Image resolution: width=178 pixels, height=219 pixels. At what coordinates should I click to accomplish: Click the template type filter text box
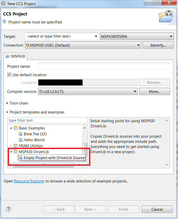(x=48, y=120)
